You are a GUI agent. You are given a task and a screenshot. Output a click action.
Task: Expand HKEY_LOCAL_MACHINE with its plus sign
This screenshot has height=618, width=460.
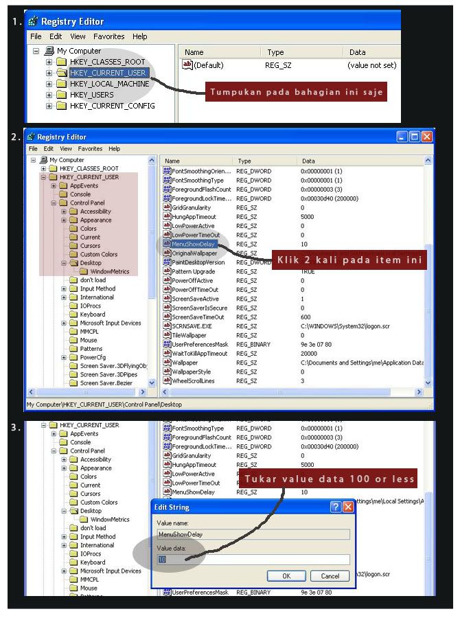coord(49,84)
